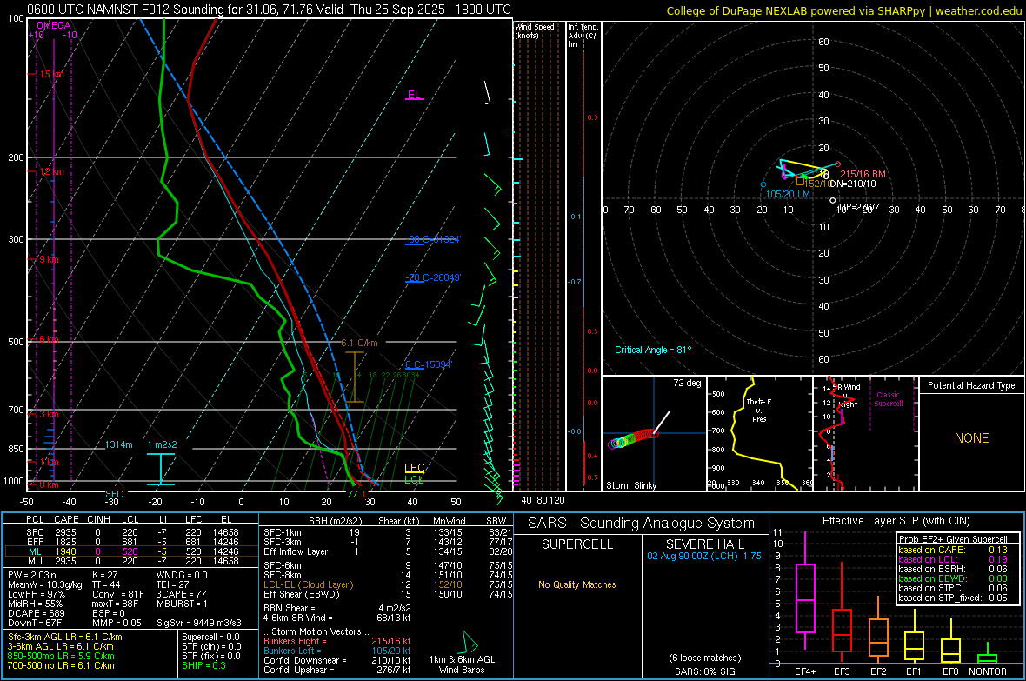
Task: Click the (6 loose matches) text
Action: (x=704, y=658)
